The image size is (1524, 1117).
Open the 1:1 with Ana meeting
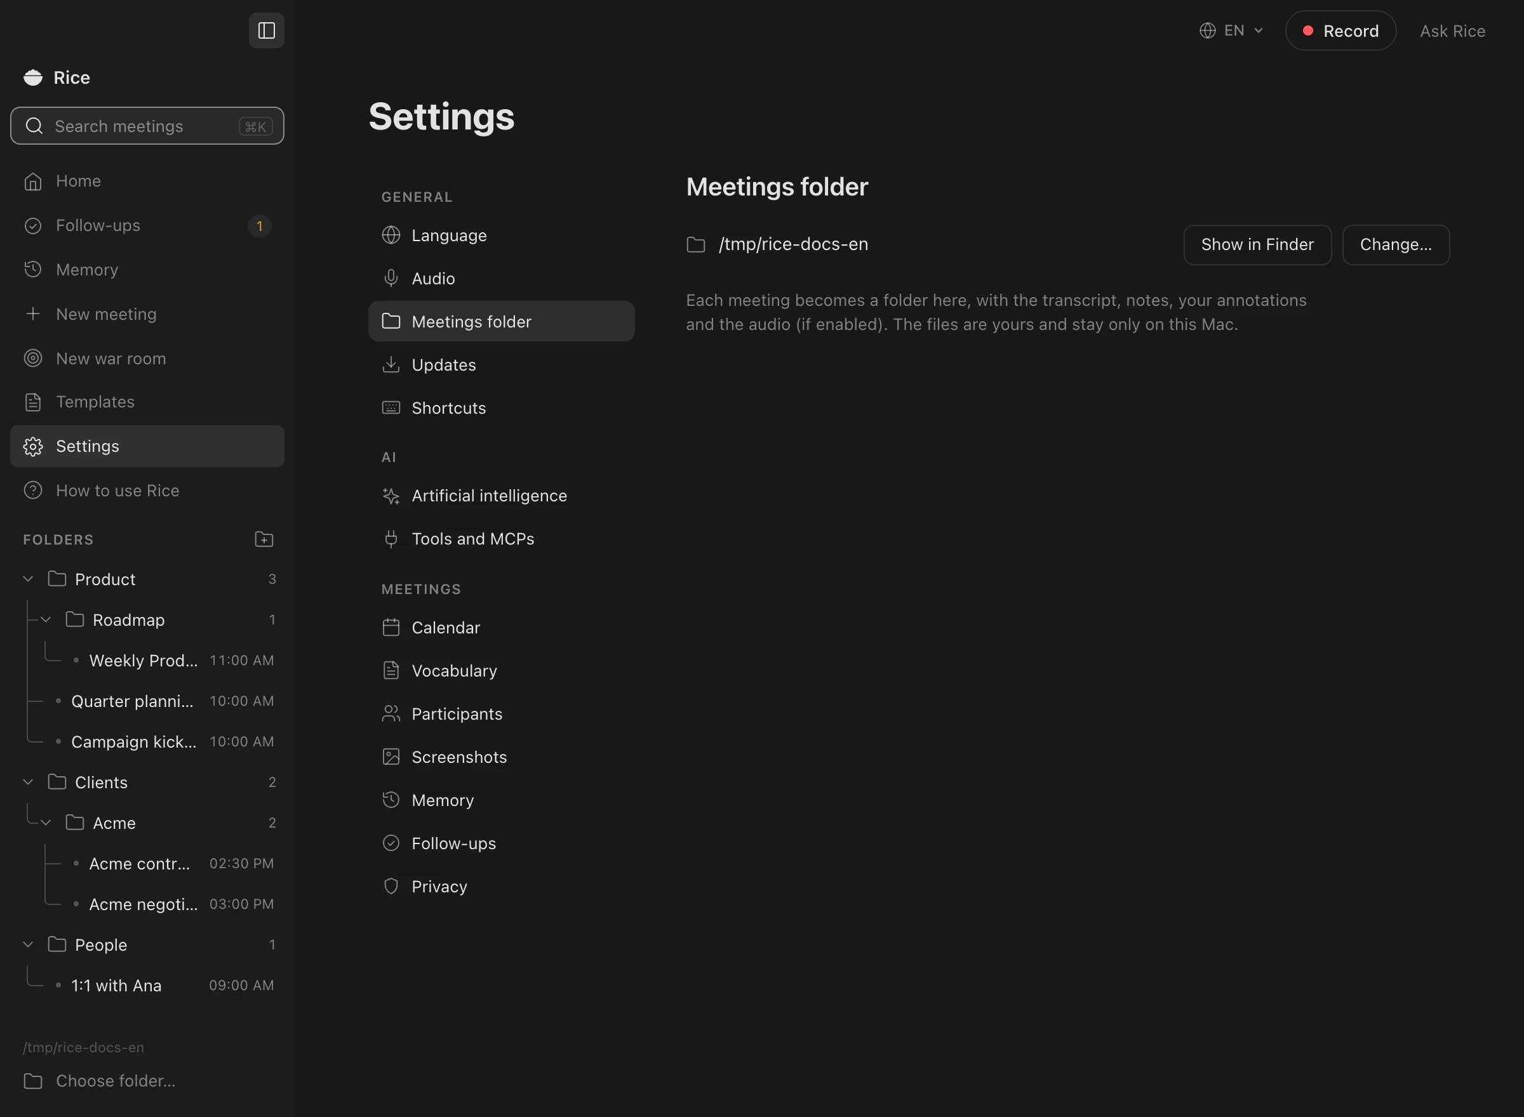164,985
